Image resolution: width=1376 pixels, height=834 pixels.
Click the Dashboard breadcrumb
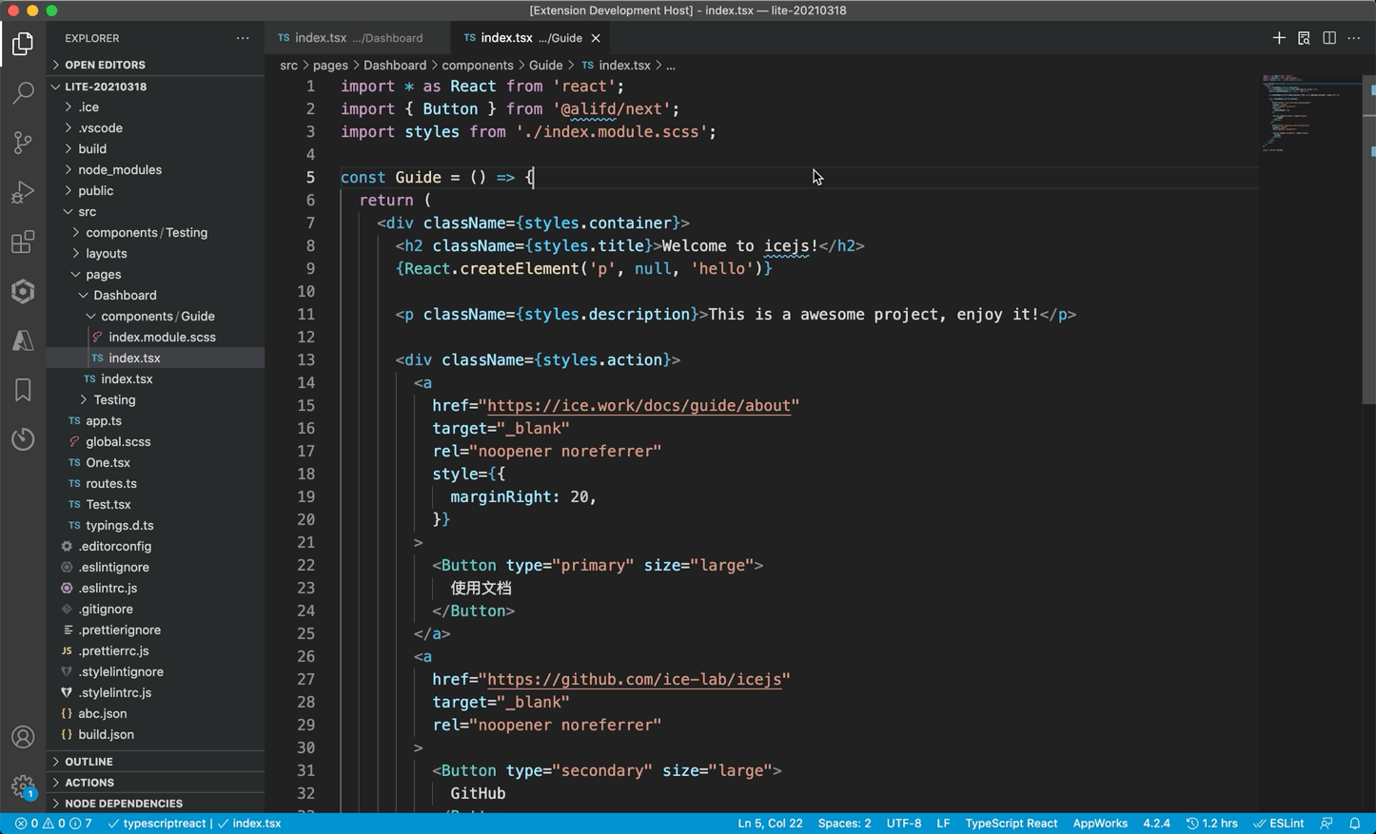[395, 65]
